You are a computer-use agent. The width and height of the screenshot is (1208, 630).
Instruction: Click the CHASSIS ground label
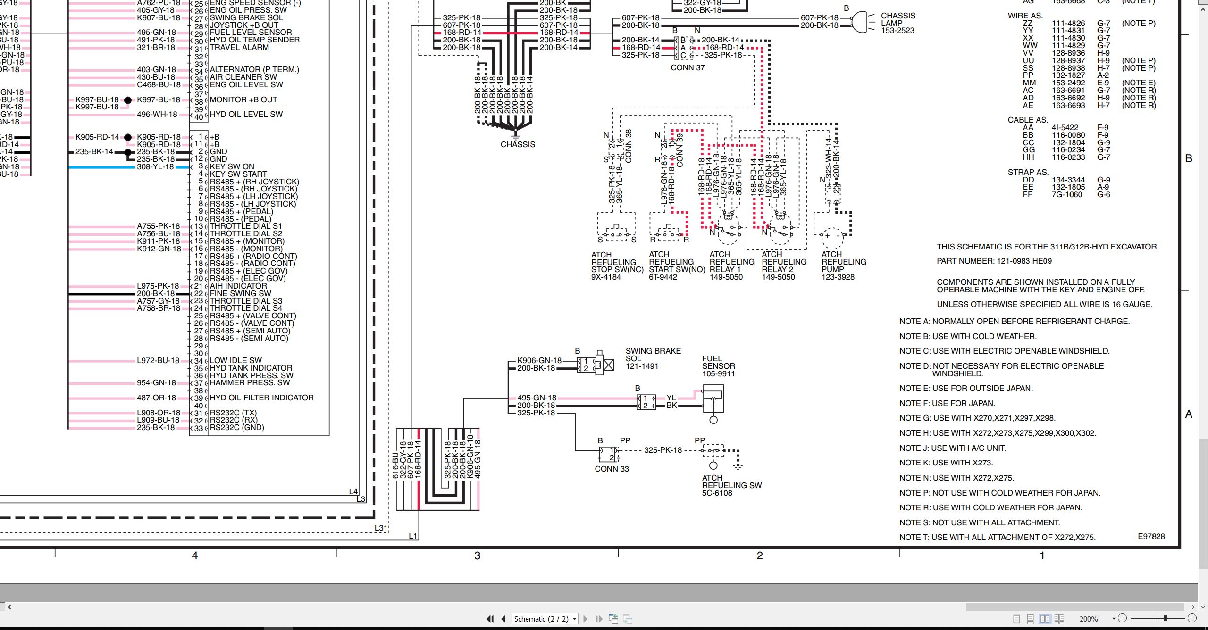(518, 144)
